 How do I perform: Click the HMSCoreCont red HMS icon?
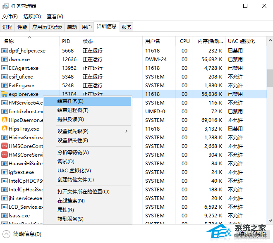click(5, 146)
